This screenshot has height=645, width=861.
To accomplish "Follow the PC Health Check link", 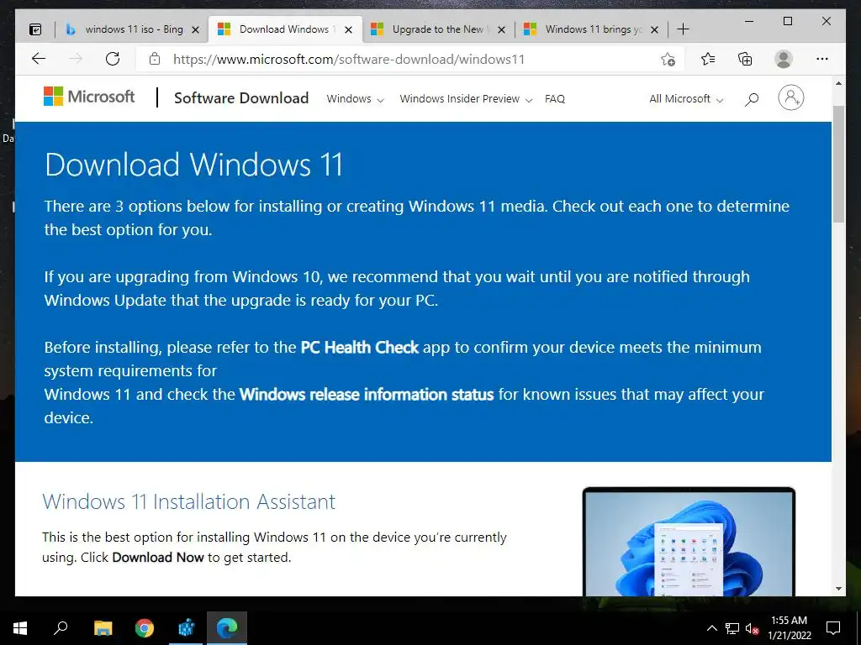I will (360, 347).
